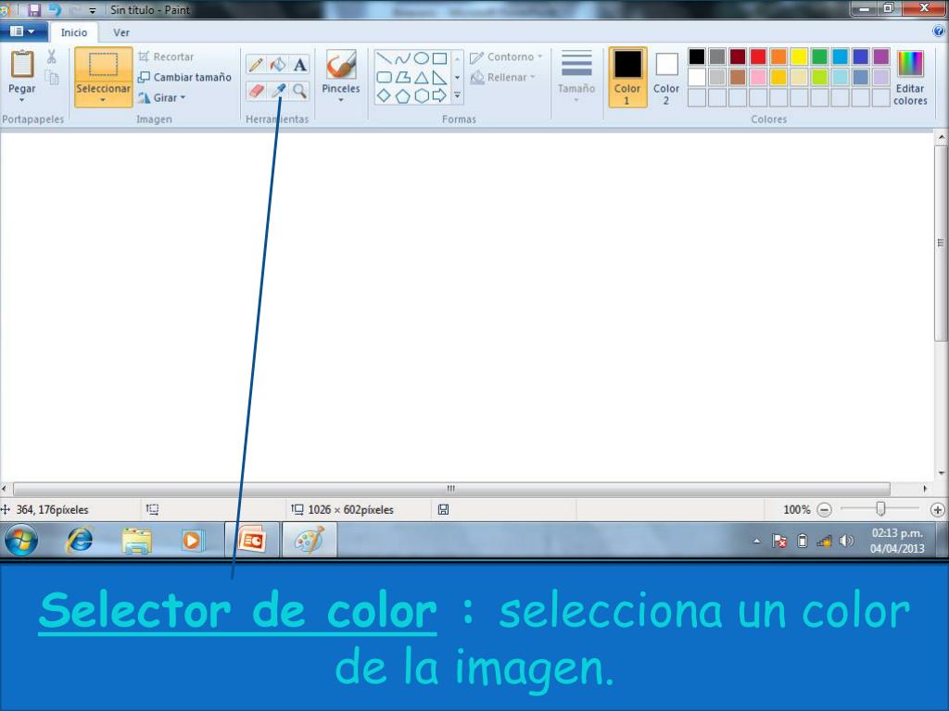Choose the Curve shape

point(402,58)
